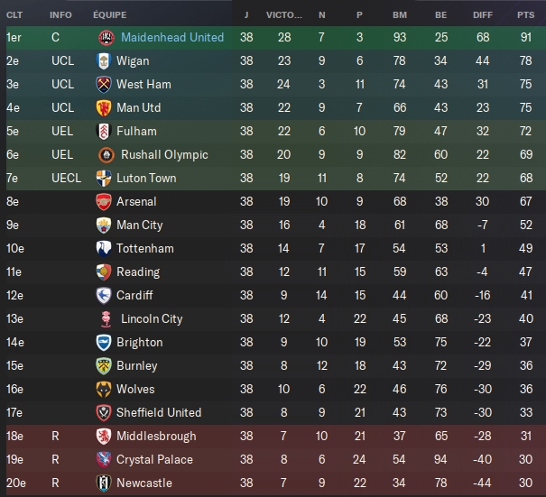This screenshot has width=546, height=497.
Task: Click the Newcastle club badge
Action: 103,483
